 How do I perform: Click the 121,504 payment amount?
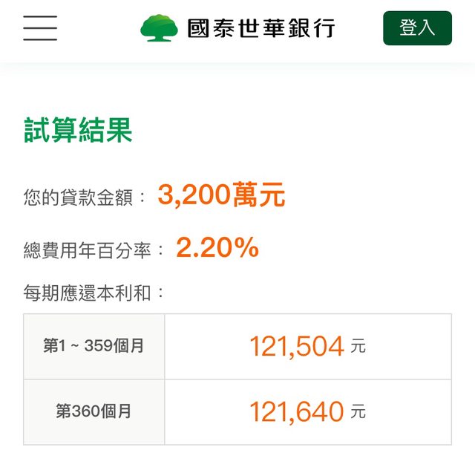pyautogui.click(x=297, y=346)
